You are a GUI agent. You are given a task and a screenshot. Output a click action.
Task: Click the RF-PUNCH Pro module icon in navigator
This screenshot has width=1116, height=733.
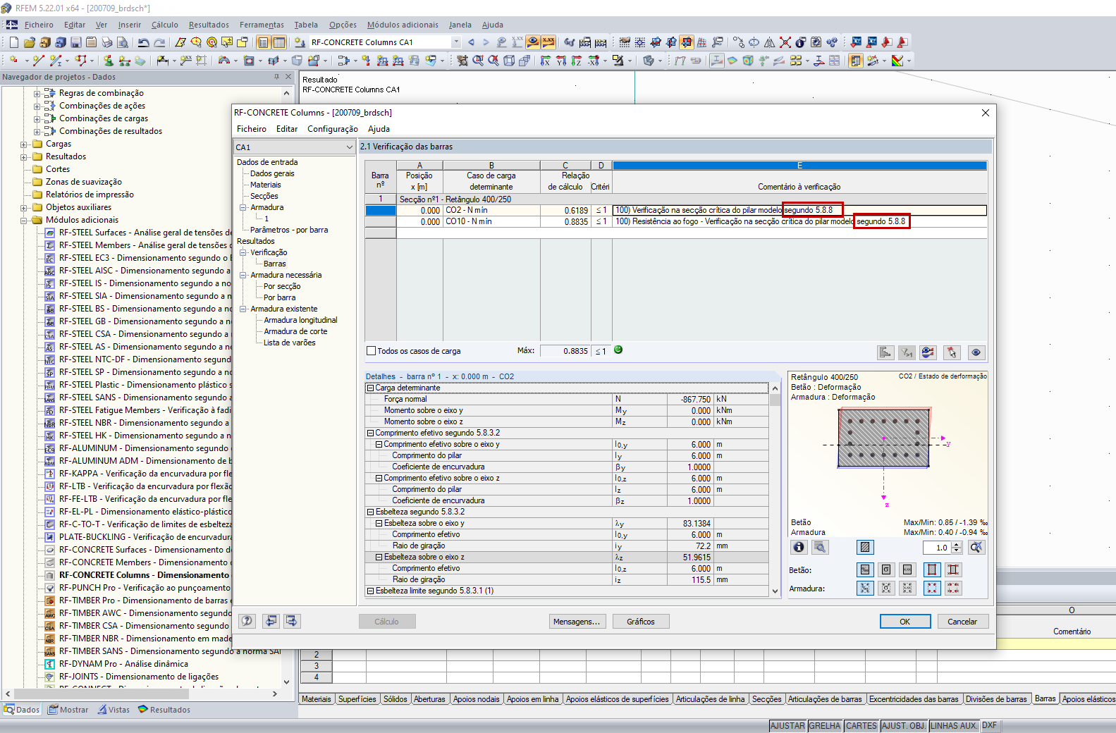(50, 588)
